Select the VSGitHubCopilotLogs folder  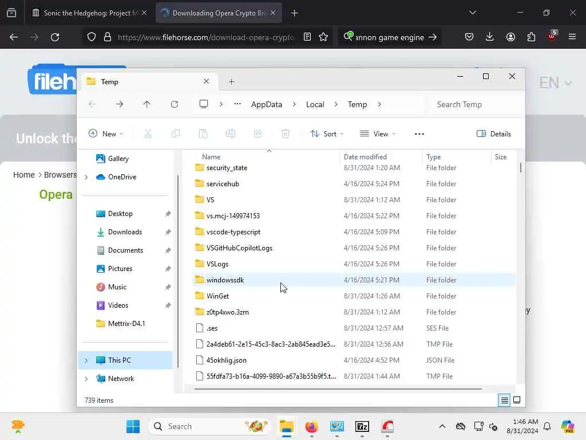pos(354,247)
